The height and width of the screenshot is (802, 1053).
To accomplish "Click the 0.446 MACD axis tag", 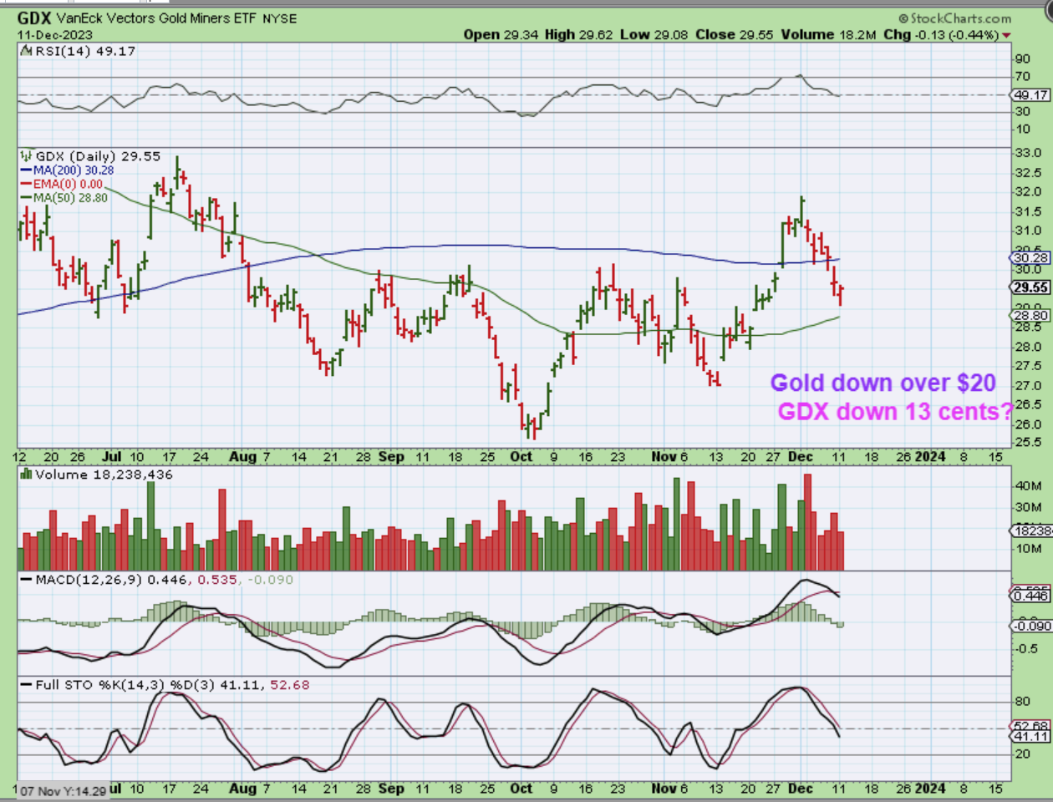I will (x=1030, y=596).
